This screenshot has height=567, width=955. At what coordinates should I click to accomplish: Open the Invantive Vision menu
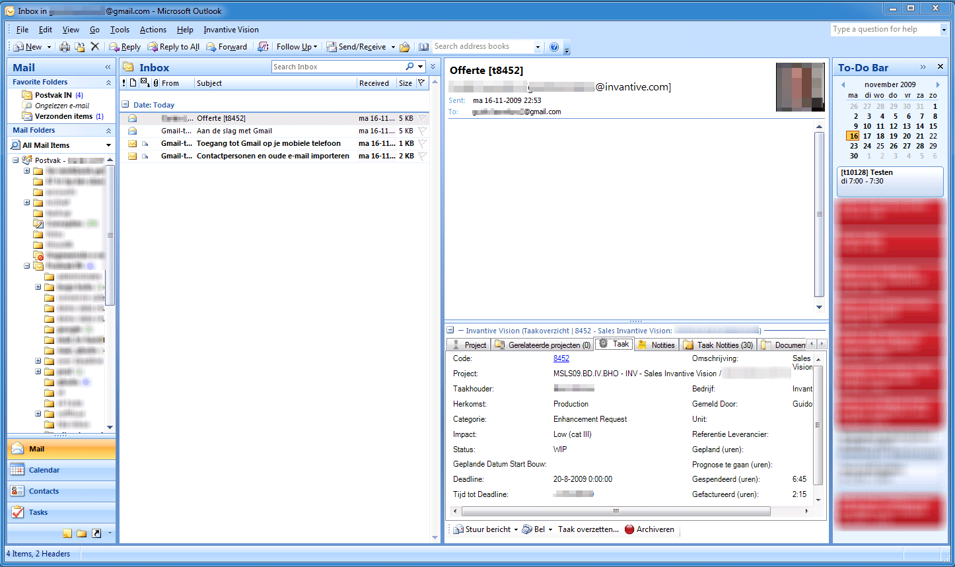click(231, 30)
